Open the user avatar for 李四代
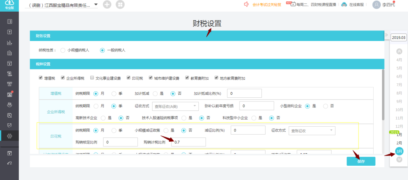The width and height of the screenshot is (408, 180). [377, 5]
